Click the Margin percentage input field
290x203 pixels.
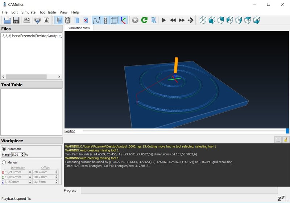pos(16,154)
